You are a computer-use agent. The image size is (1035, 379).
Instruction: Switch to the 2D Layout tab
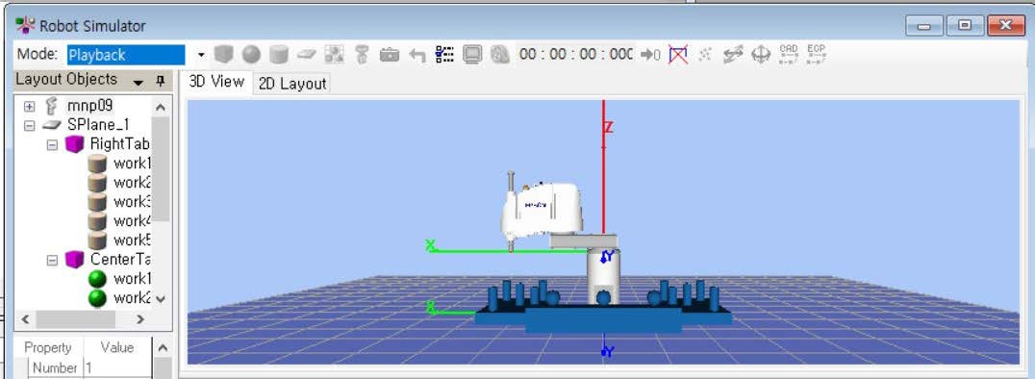[x=291, y=84]
